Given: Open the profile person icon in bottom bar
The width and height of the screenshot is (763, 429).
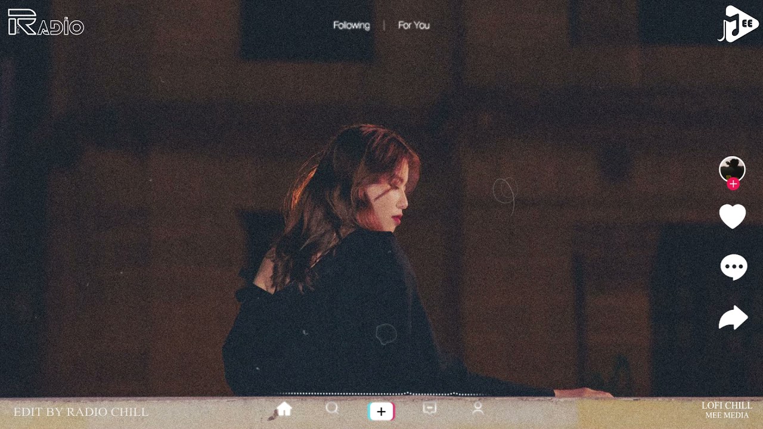Looking at the screenshot, I should tap(477, 409).
